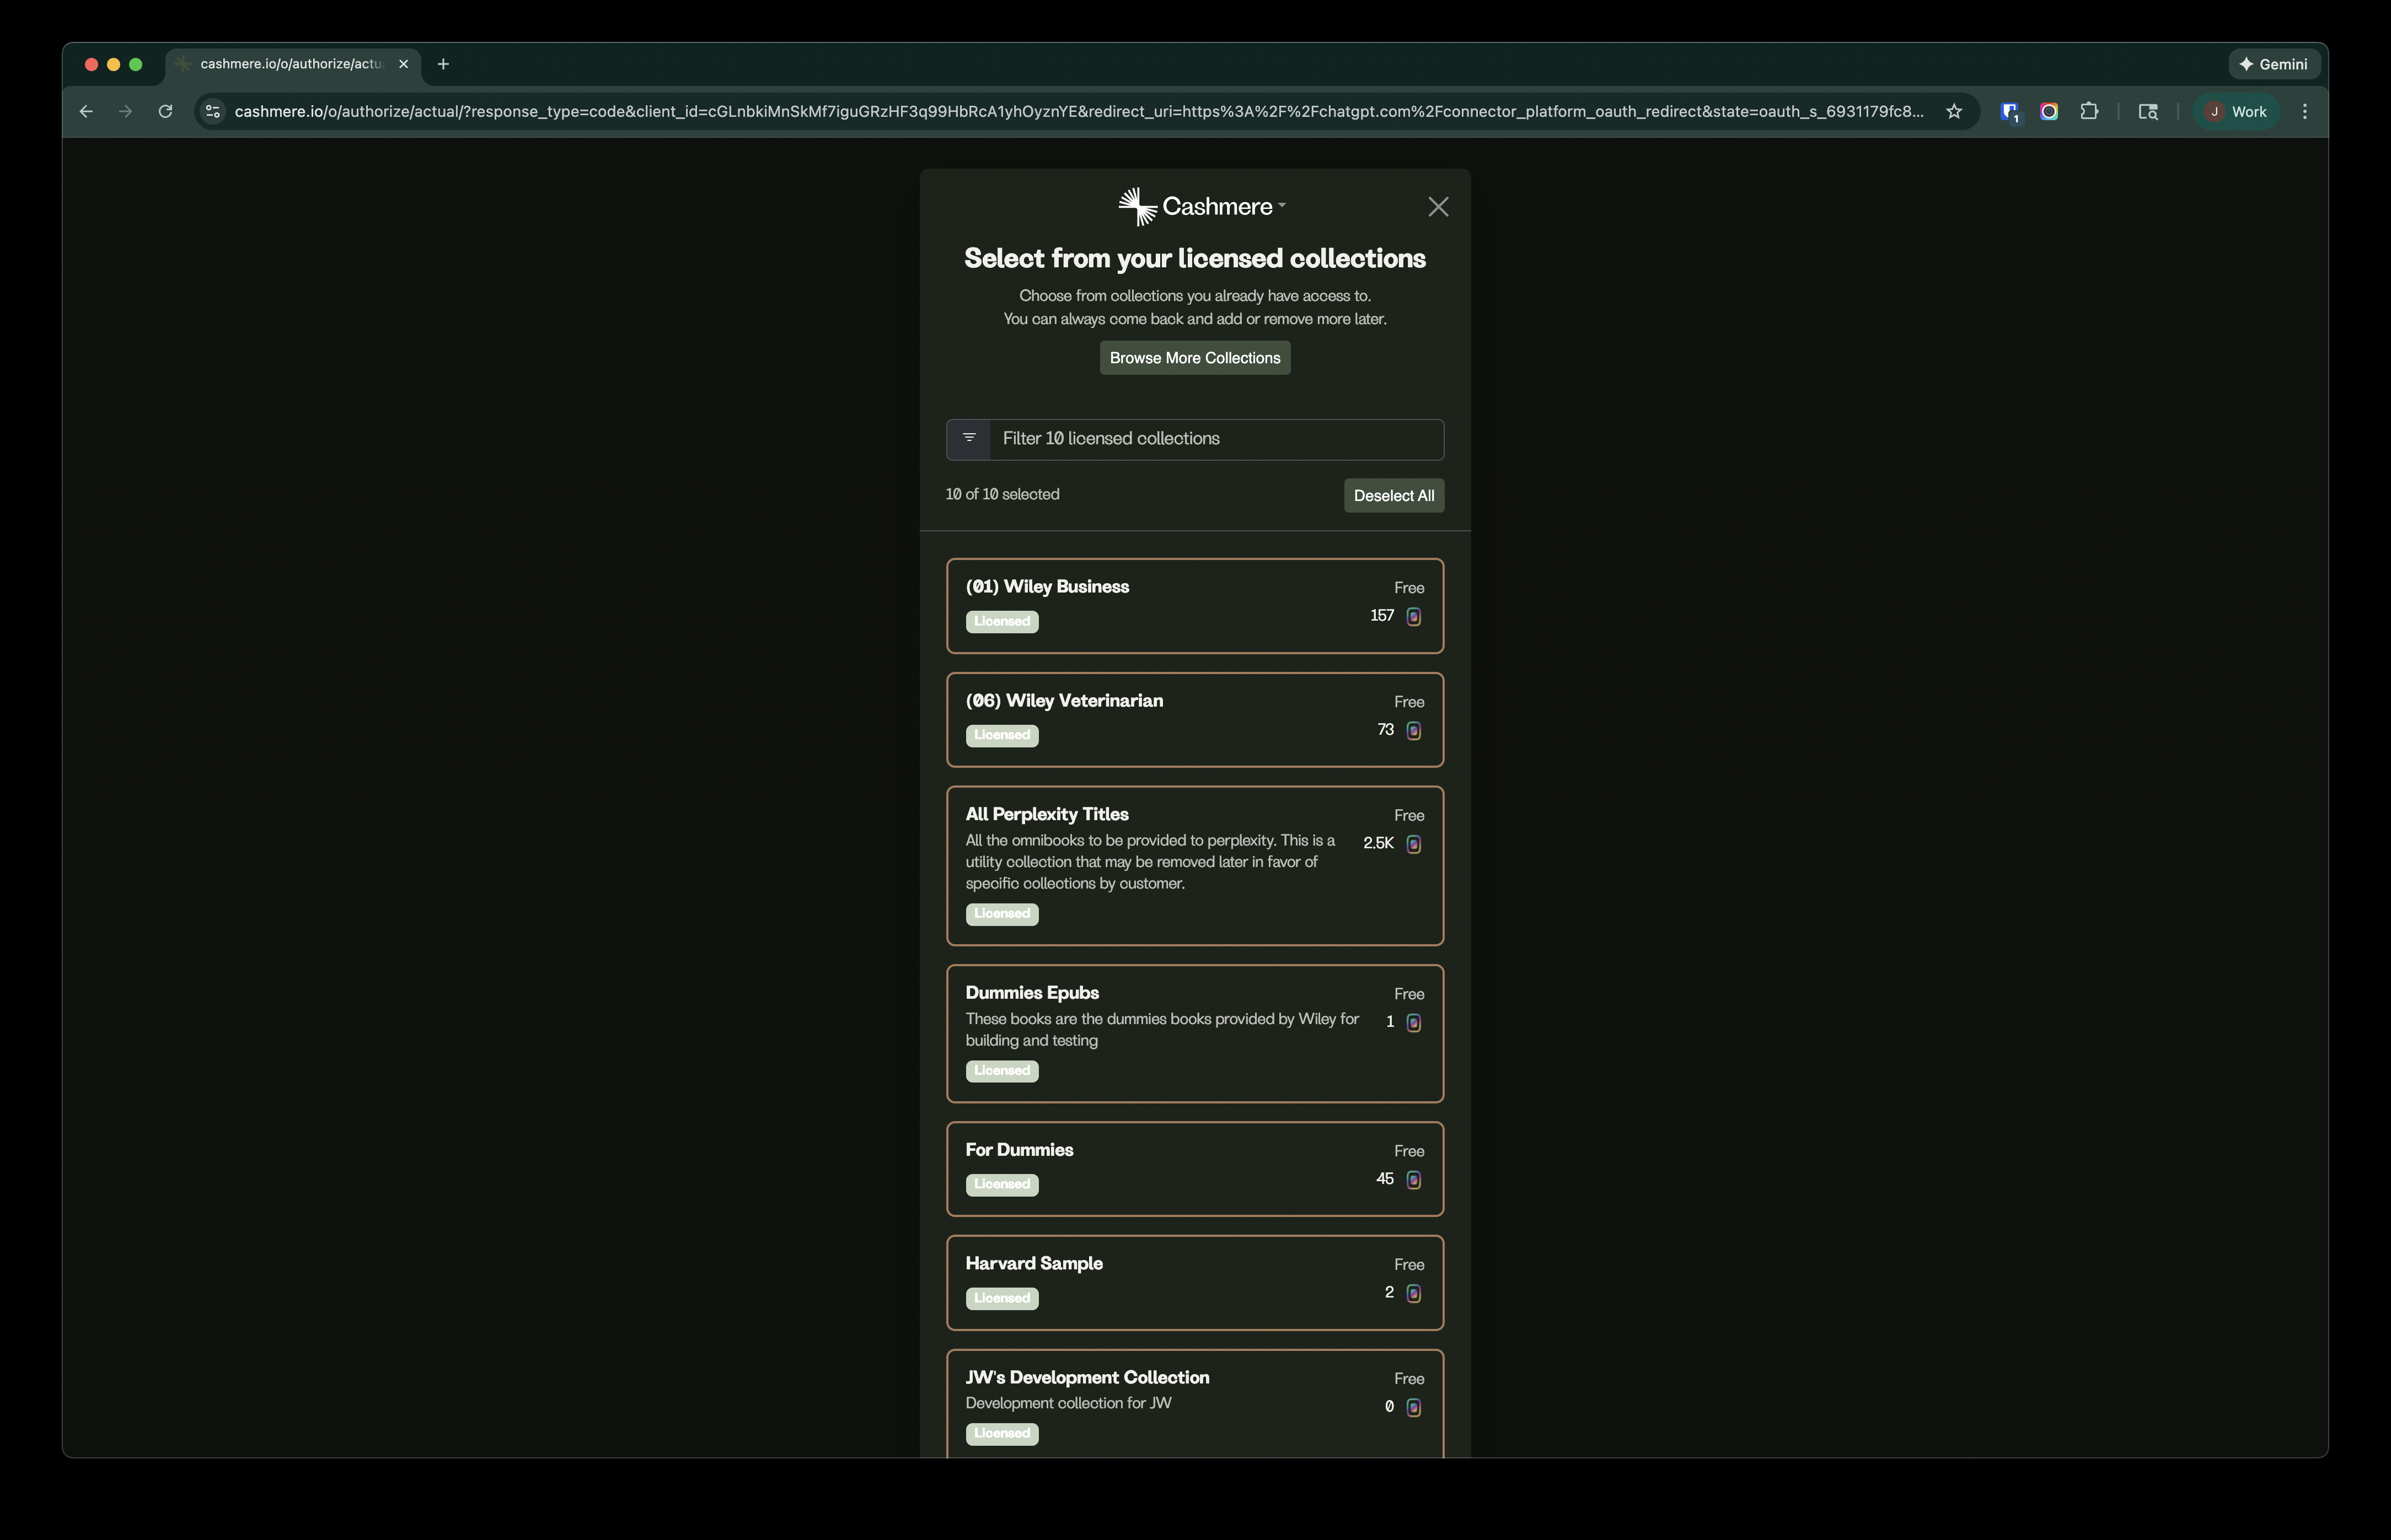
Task: View site information icon in address bar
Action: click(x=212, y=112)
